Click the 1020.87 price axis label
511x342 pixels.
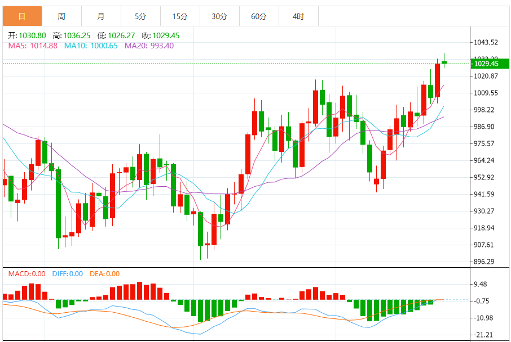[x=486, y=76]
